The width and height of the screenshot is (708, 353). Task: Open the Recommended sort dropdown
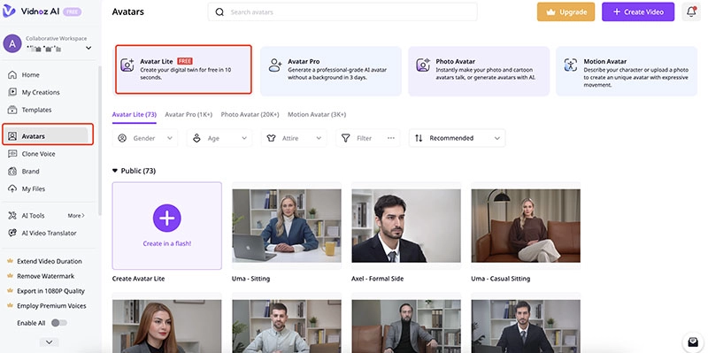[x=457, y=138]
